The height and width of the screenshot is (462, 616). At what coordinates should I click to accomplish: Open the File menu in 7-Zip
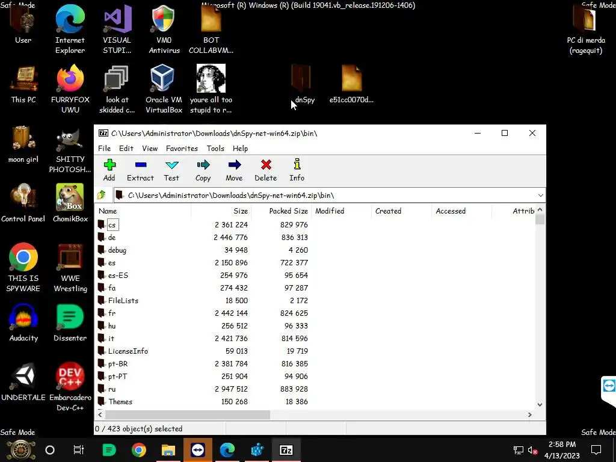coord(104,148)
